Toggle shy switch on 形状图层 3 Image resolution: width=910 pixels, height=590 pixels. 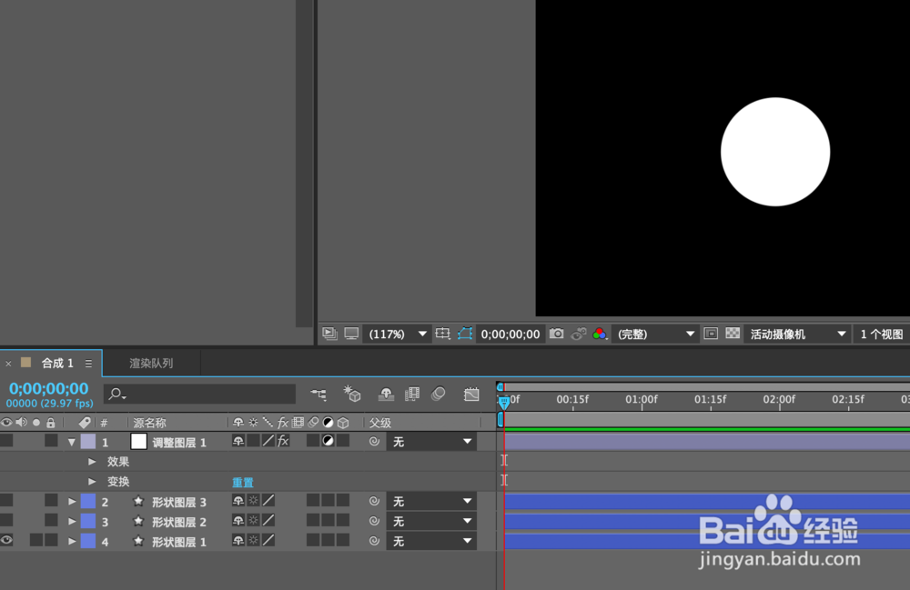tap(238, 501)
